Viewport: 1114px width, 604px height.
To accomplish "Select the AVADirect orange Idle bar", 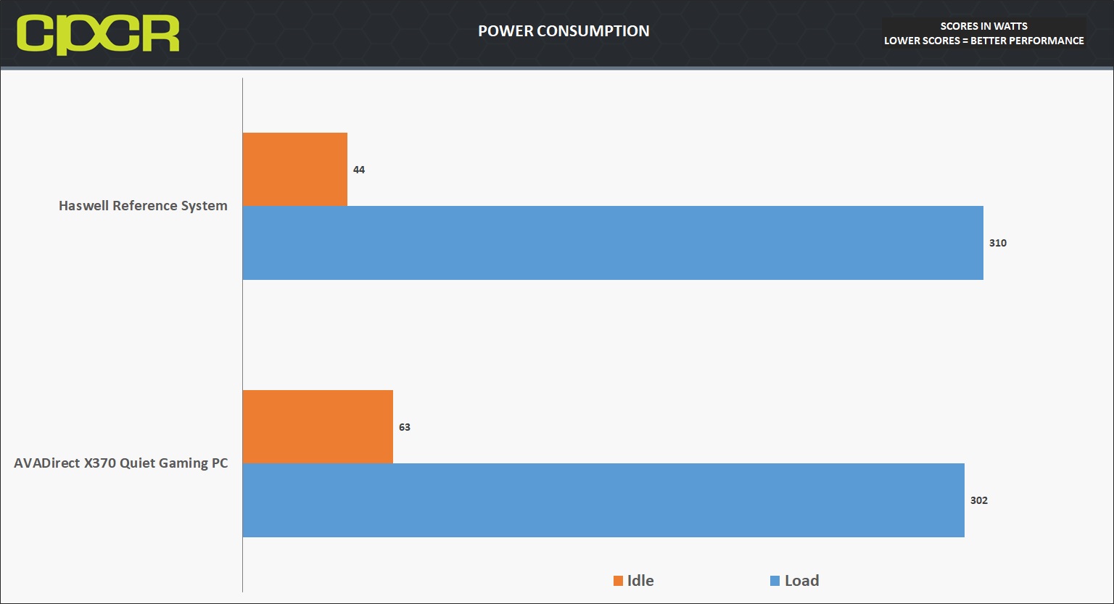I will point(318,426).
